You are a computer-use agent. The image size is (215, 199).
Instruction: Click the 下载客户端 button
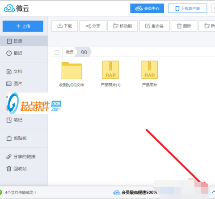tap(187, 8)
